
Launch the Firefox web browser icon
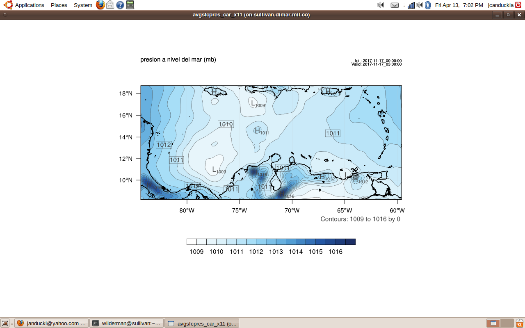(100, 5)
